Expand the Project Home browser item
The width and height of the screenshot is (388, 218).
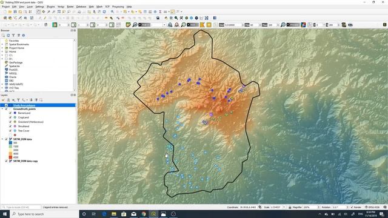[2, 48]
